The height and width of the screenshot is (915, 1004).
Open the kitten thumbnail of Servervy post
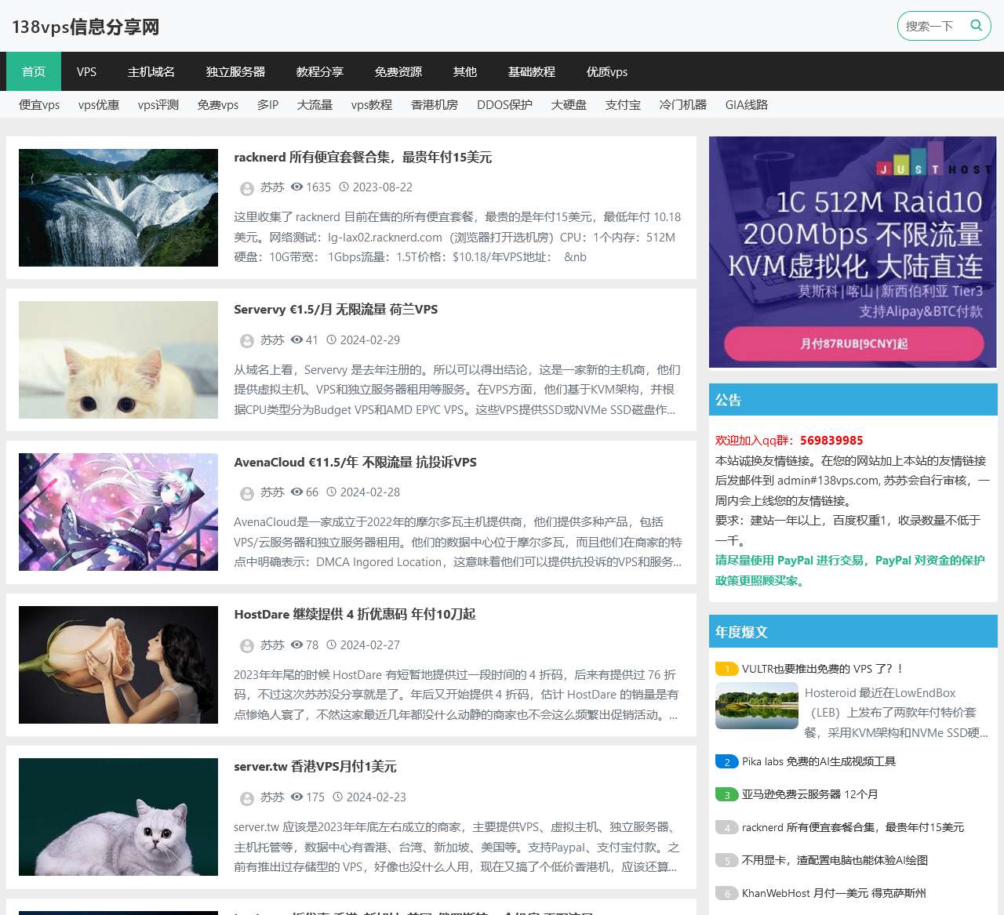118,360
